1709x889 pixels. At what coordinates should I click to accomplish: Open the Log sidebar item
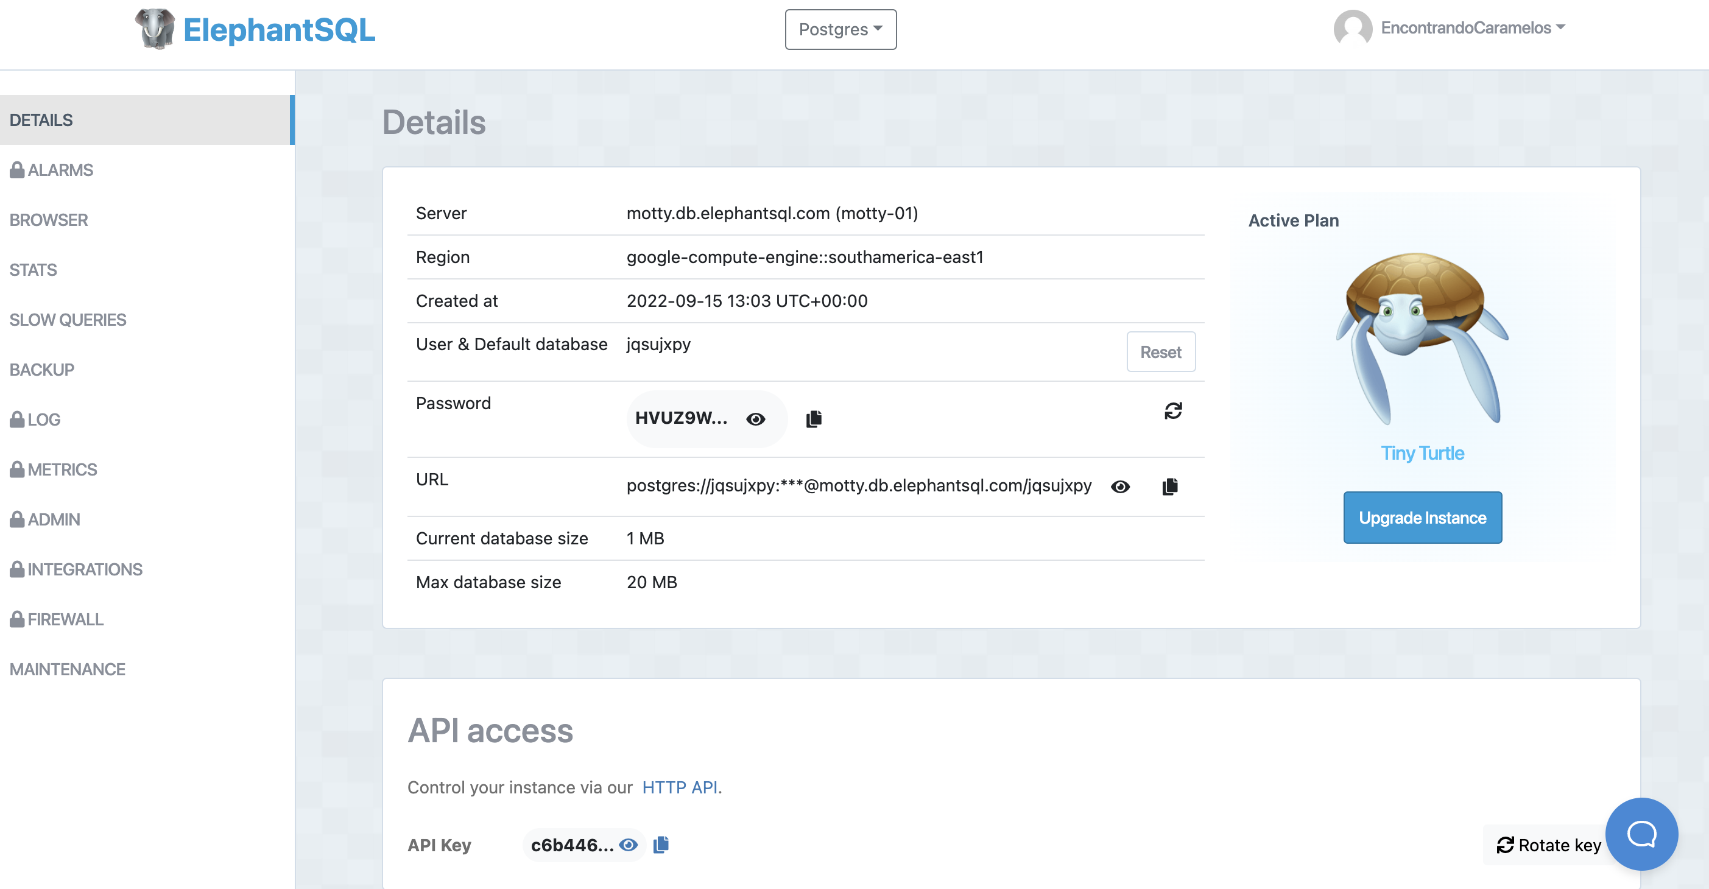coord(44,420)
